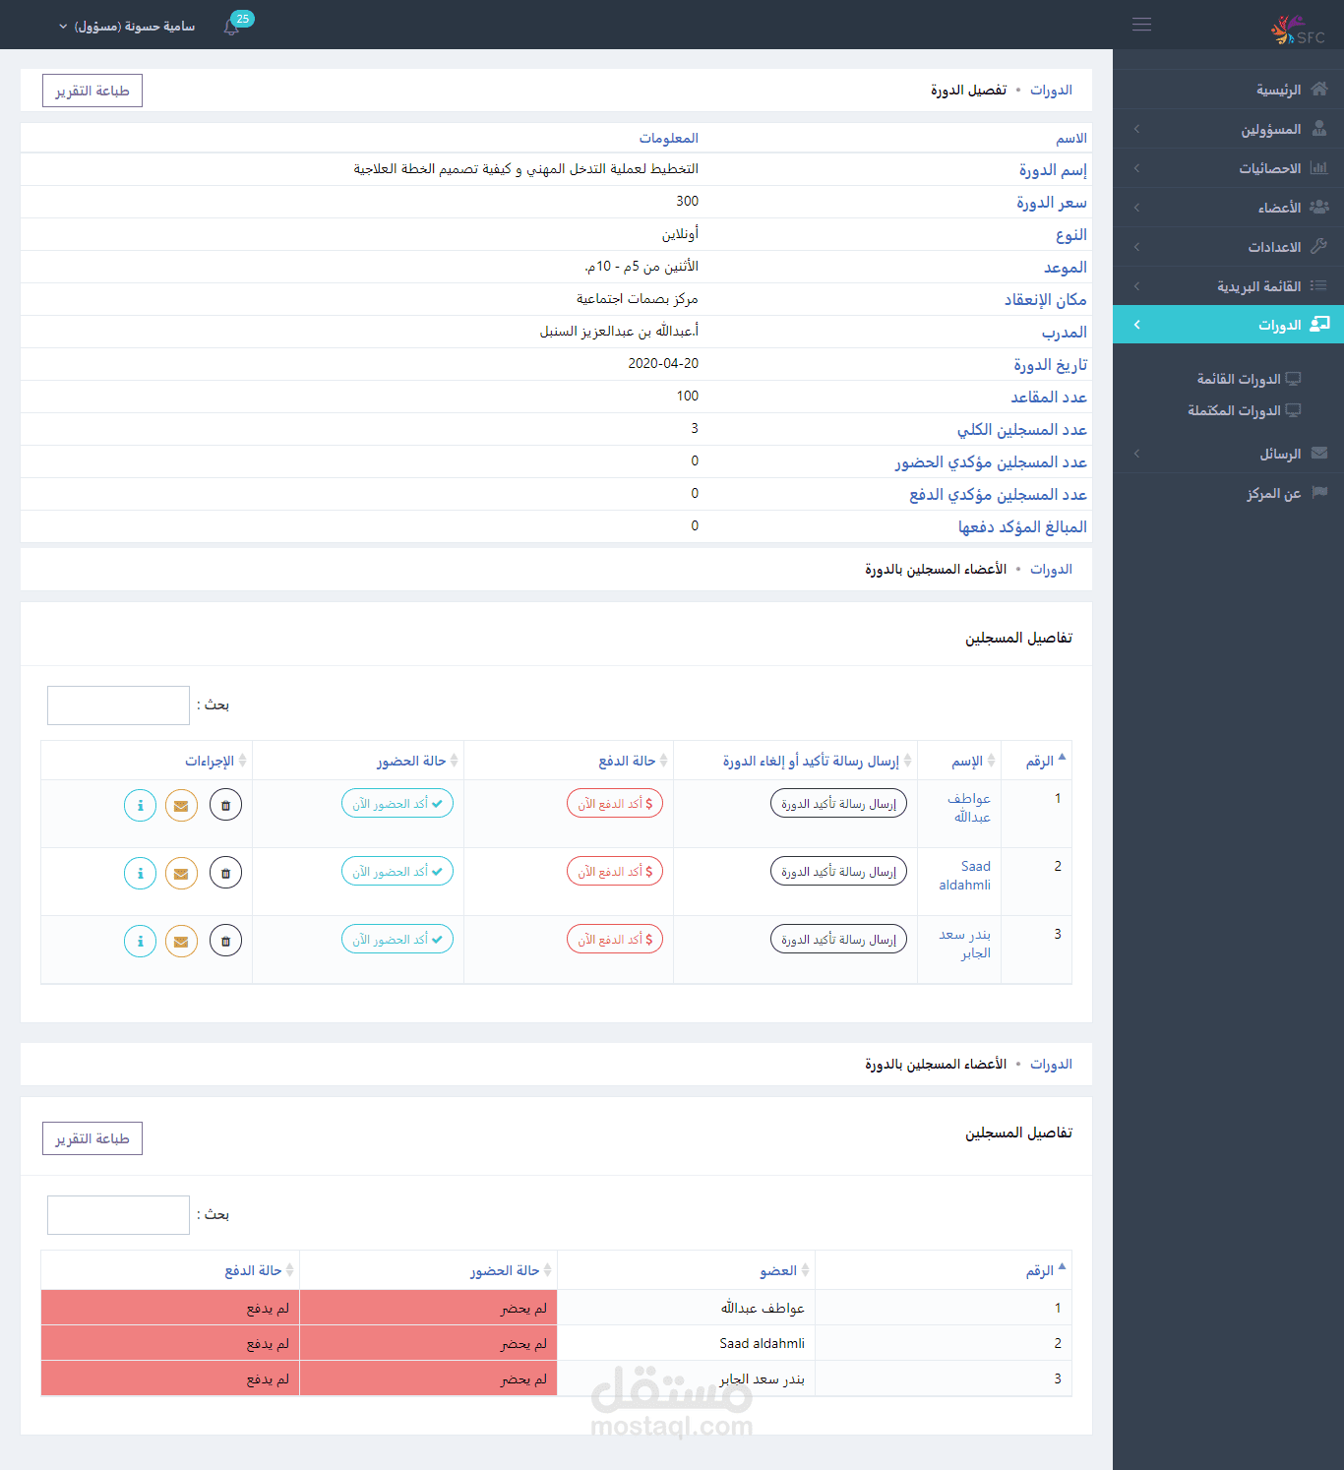View info for عواطف عبدالله
Image resolution: width=1344 pixels, height=1470 pixels.
(140, 805)
